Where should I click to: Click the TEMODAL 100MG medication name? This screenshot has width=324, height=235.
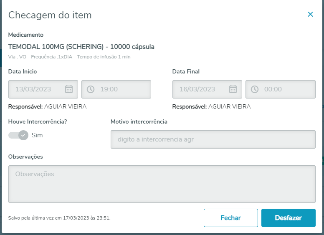point(81,47)
